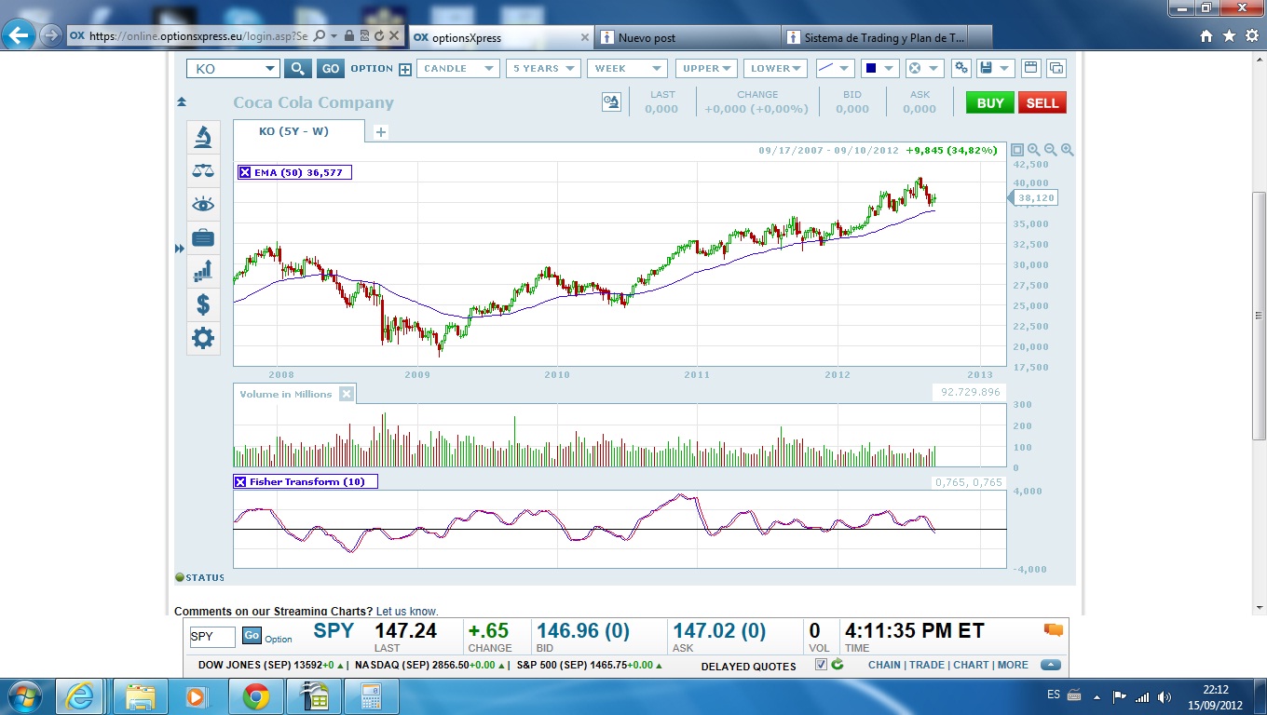Image resolution: width=1267 pixels, height=715 pixels.
Task: Open the line drawing tool dropdown
Action: (x=835, y=68)
